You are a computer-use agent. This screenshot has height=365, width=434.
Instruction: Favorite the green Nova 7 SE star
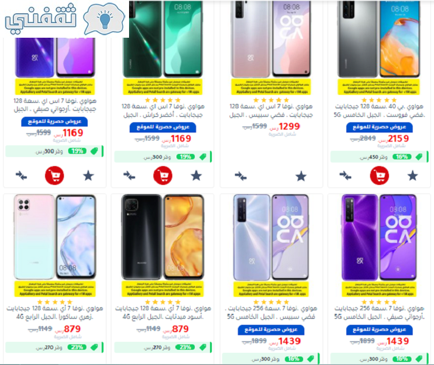click(x=196, y=176)
